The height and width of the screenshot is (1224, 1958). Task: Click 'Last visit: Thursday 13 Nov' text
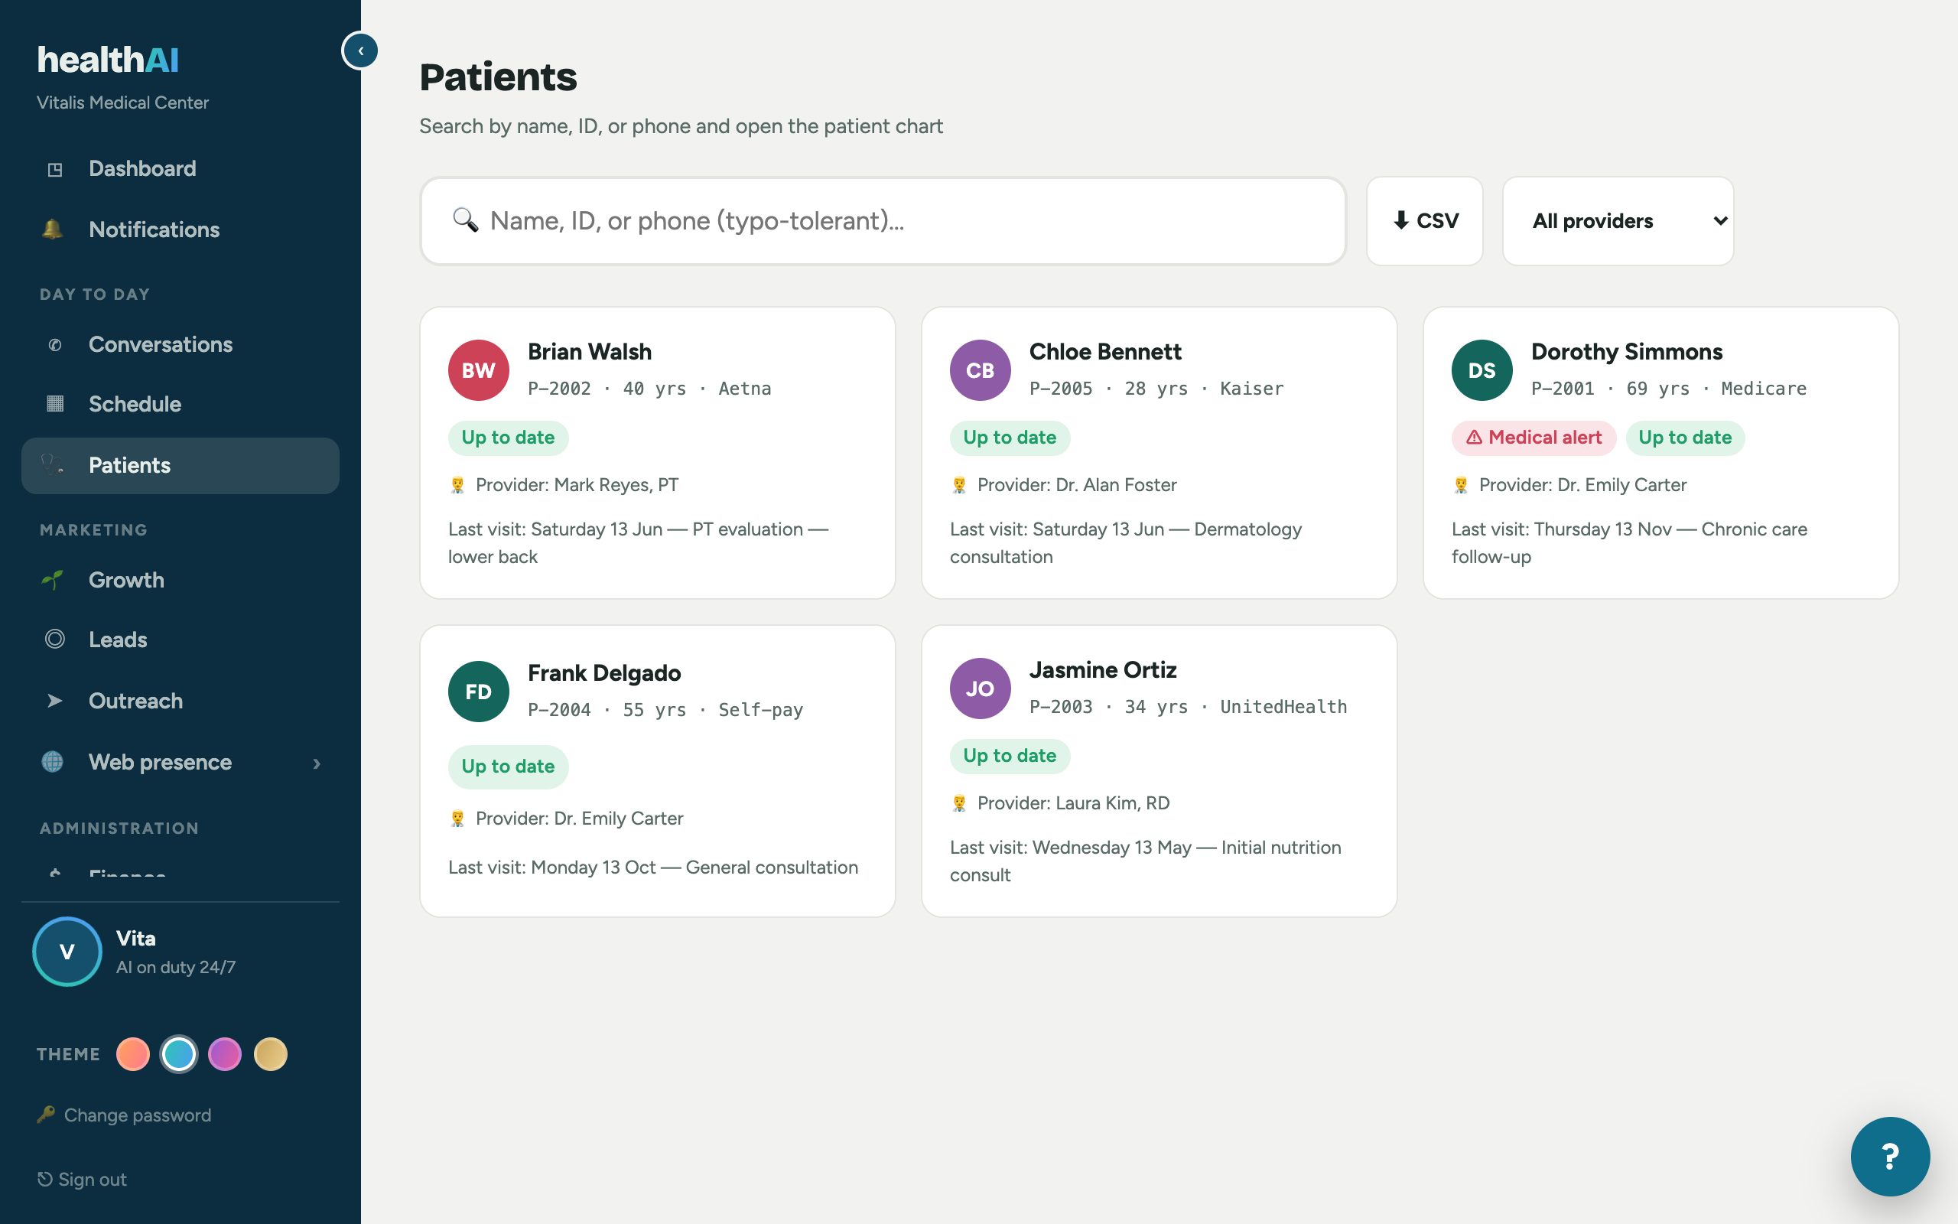[1562, 529]
